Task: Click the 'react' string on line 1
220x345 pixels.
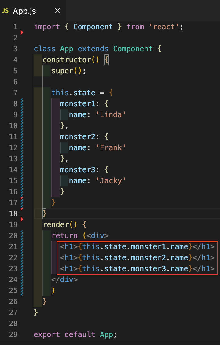Action: click(x=164, y=27)
